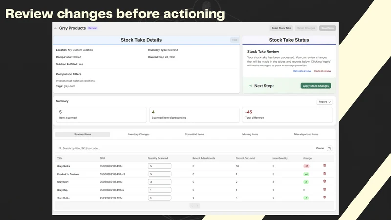
Task: Delete the Grey Bottle row with trash icon
Action: click(324, 198)
